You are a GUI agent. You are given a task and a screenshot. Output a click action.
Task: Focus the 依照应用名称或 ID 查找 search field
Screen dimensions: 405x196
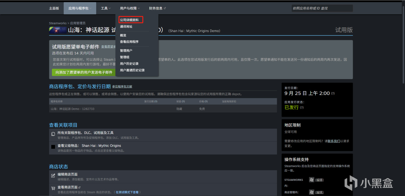coord(322,8)
